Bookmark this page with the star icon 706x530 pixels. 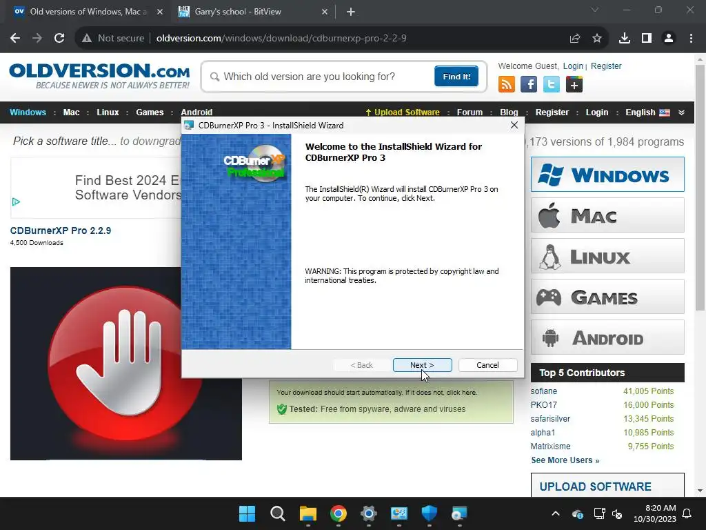coord(597,39)
